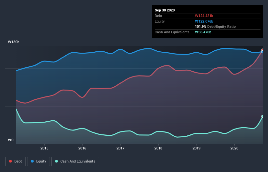Image resolution: width=268 pixels, height=172 pixels.
Task: Click the ₩122.076b equity value
Action: coord(204,21)
